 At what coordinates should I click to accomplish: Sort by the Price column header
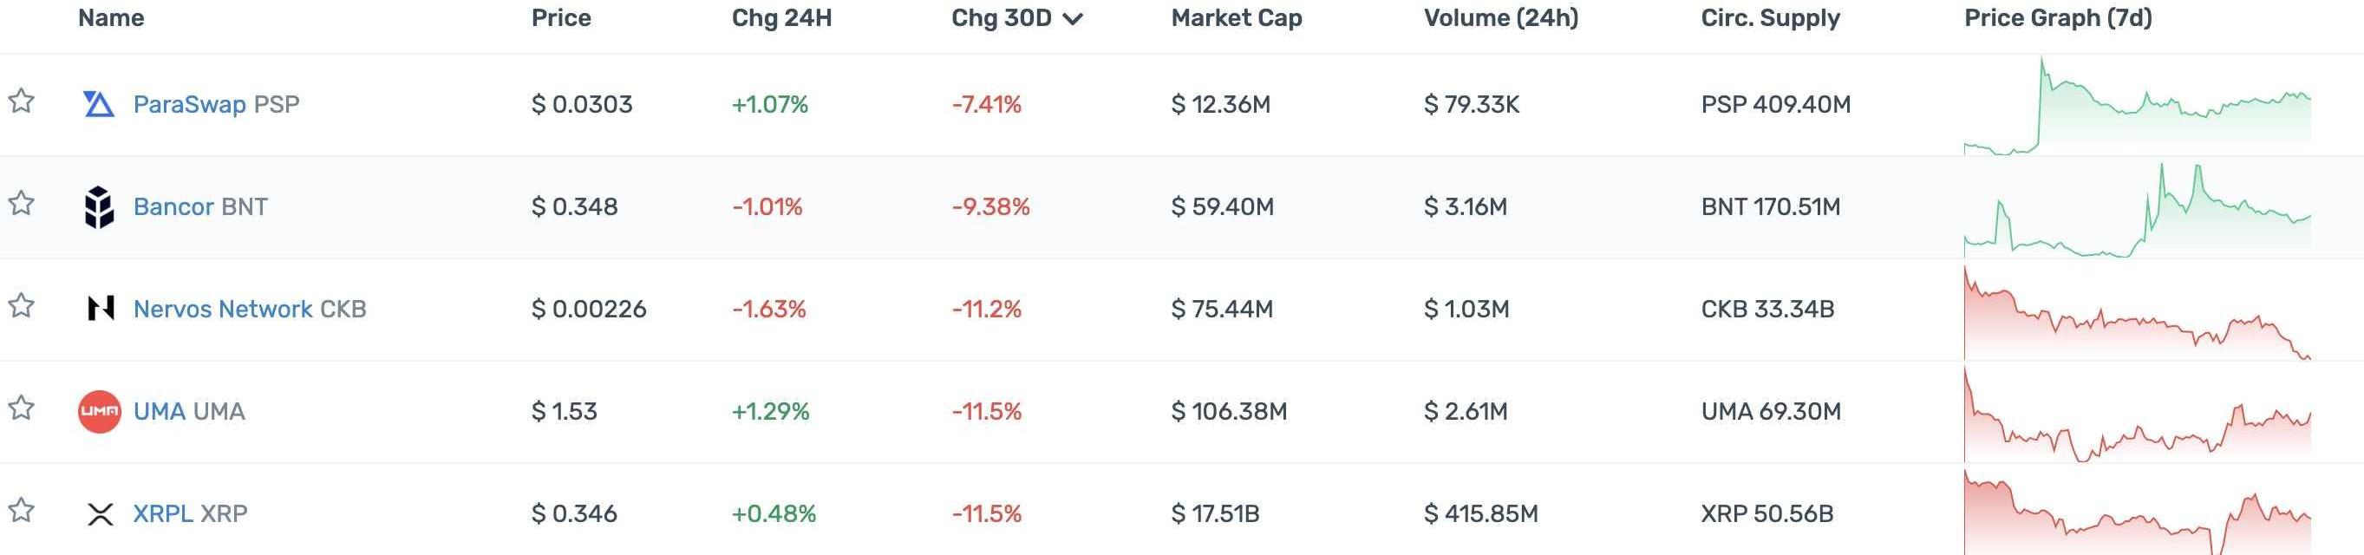(x=561, y=18)
